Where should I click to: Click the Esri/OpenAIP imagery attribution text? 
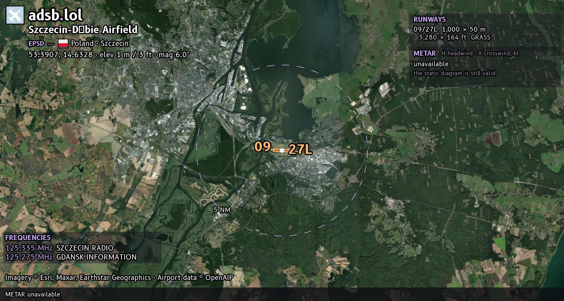tap(119, 278)
